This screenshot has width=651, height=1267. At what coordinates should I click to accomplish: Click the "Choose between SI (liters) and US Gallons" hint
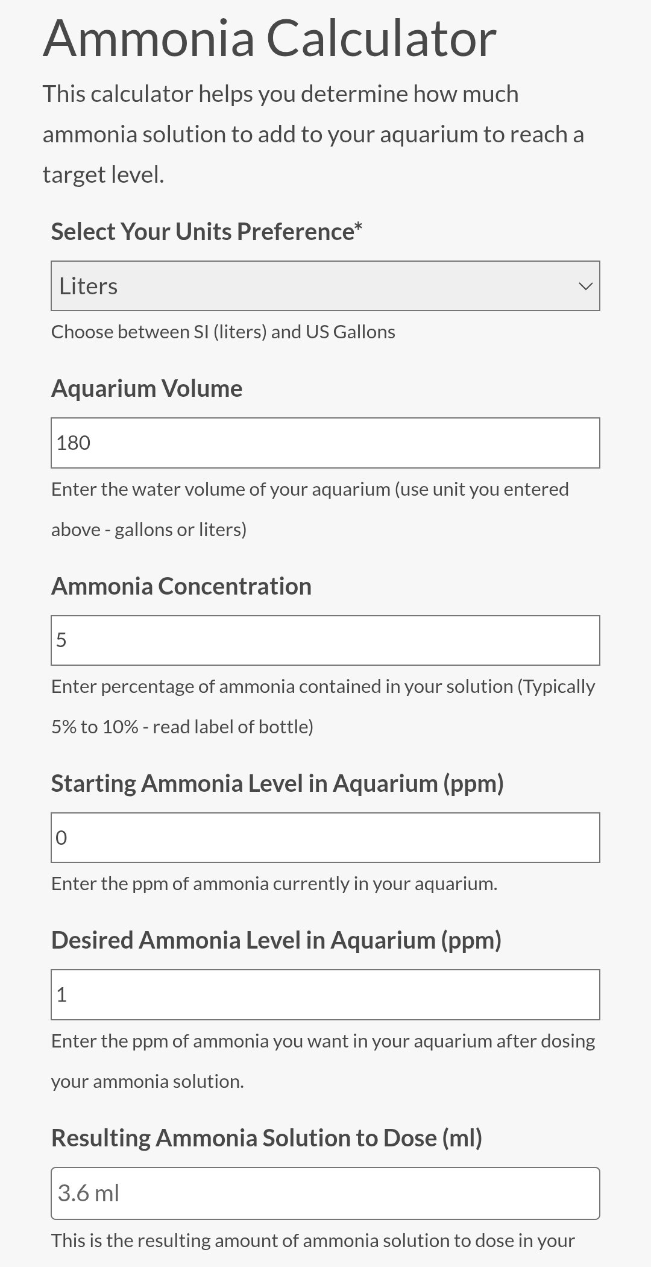[x=223, y=332]
